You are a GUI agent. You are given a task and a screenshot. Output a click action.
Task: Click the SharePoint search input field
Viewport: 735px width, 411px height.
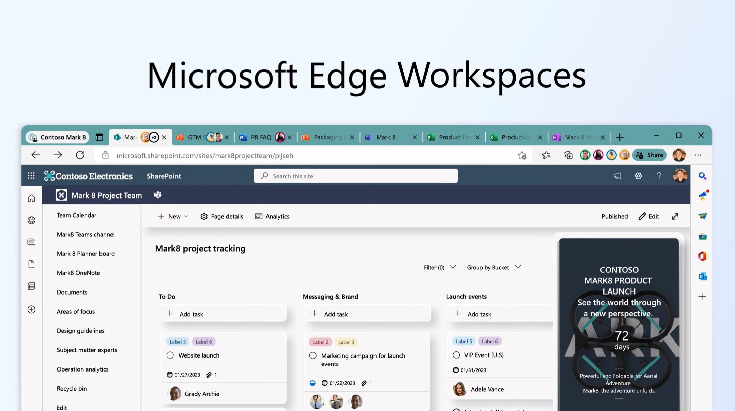point(355,176)
